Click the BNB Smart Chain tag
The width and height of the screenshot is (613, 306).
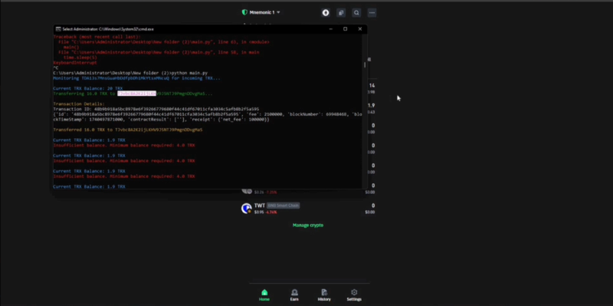(283, 206)
